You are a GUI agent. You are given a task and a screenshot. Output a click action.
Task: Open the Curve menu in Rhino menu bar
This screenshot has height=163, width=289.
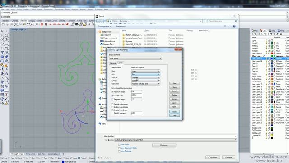(x=19, y=9)
